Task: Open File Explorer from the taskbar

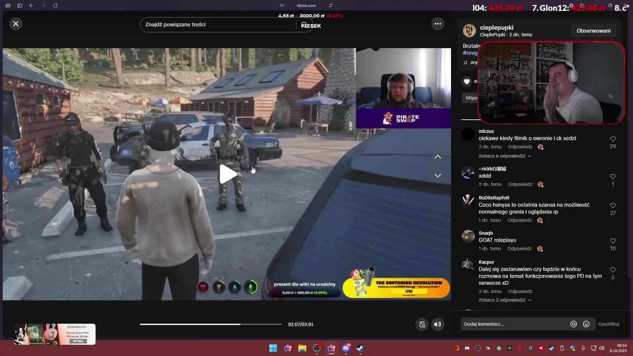Action: 302,348
